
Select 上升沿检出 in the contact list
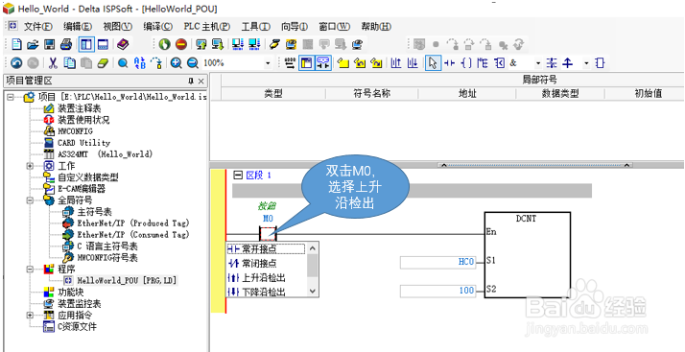click(266, 278)
